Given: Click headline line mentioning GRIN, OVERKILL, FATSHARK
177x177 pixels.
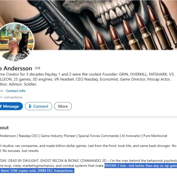Looking at the screenshot, I should (x=87, y=74).
